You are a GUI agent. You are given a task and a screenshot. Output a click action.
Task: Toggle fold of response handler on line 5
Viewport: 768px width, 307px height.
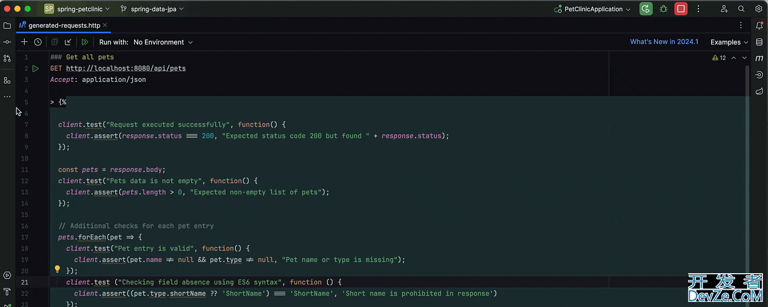tap(53, 102)
